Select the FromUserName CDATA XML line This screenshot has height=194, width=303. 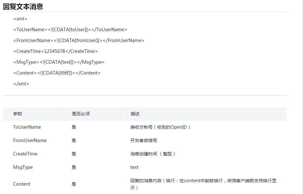point(79,40)
